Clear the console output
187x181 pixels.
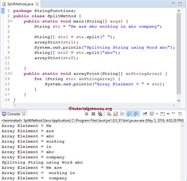pyautogui.click(x=109, y=114)
